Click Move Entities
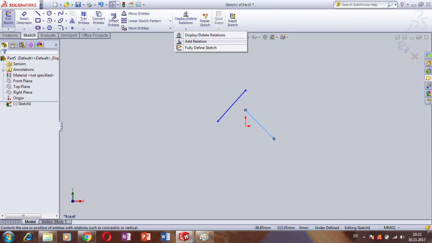This screenshot has height=243, width=432. pyautogui.click(x=135, y=28)
